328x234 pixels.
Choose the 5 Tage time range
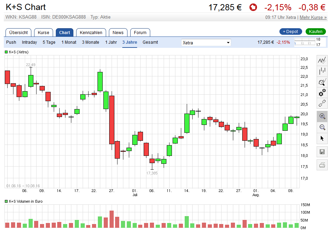(49, 42)
